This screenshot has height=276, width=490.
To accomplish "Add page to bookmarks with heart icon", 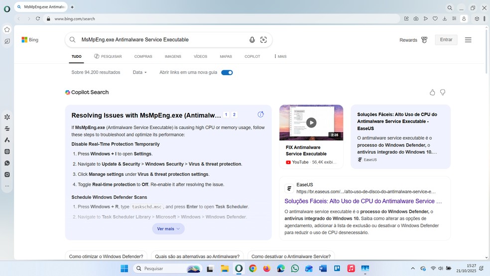I will point(435,19).
